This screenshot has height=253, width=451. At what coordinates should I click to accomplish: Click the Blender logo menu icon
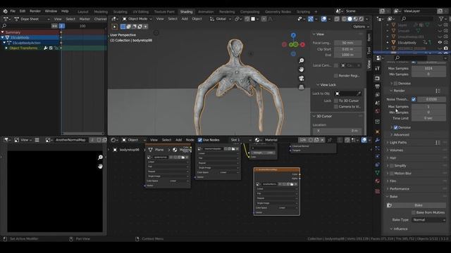[5, 11]
